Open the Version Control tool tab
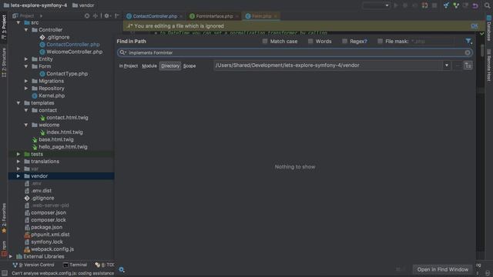The height and width of the screenshot is (277, 493). 34,265
